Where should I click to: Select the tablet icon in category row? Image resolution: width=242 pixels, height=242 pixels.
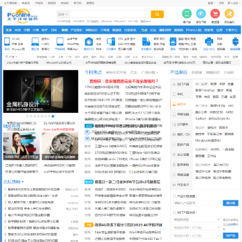(x=60, y=42)
